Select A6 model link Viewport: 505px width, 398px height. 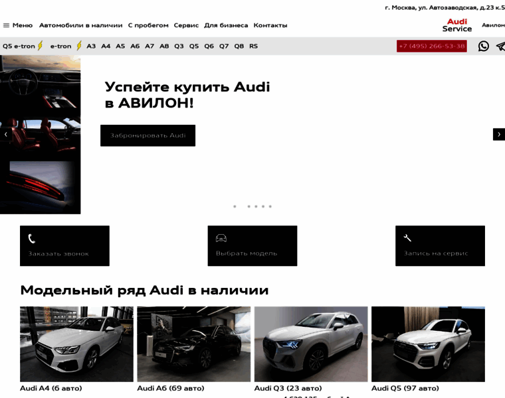pos(135,46)
